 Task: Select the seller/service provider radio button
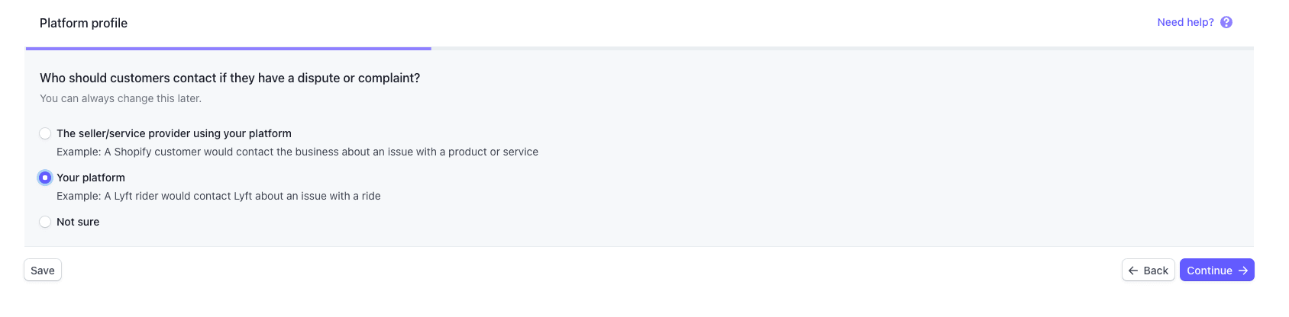click(x=45, y=133)
